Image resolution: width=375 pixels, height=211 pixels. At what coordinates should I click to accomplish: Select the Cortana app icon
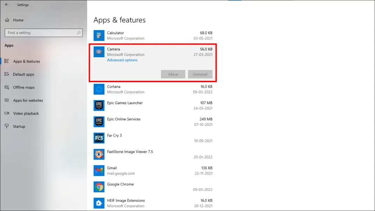99,89
